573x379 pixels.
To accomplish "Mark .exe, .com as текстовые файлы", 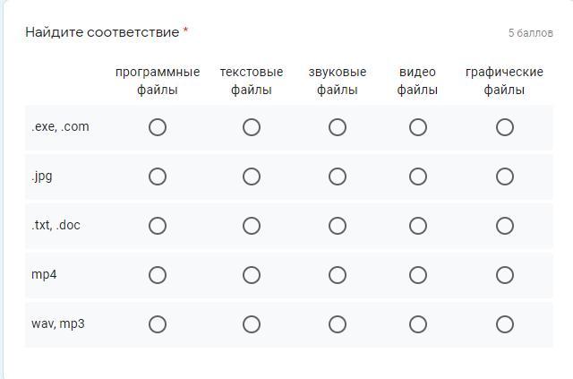I will click(252, 127).
